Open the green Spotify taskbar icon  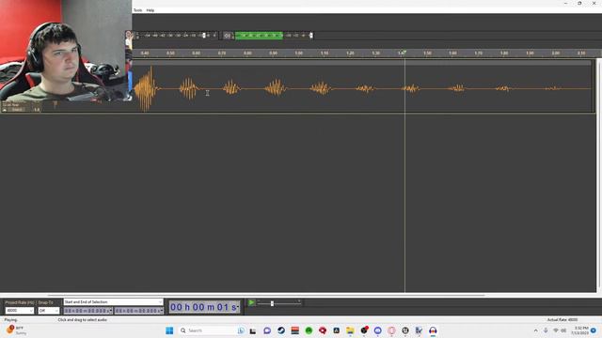coord(309,330)
